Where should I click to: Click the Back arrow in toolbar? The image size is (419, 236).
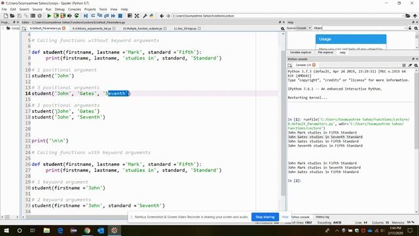pyautogui.click(x=162, y=16)
